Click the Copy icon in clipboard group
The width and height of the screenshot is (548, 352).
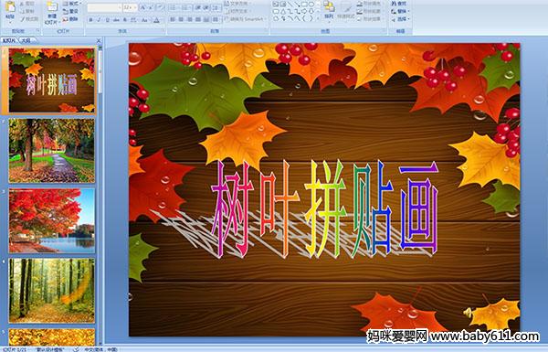click(23, 11)
